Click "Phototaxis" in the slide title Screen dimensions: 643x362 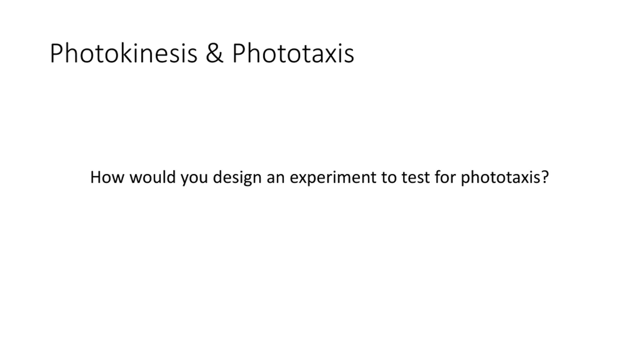coord(293,53)
